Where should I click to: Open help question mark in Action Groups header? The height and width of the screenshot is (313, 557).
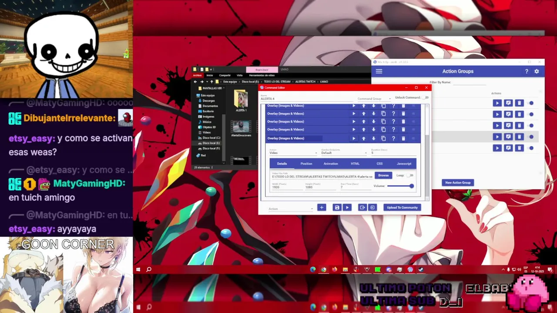pyautogui.click(x=527, y=71)
